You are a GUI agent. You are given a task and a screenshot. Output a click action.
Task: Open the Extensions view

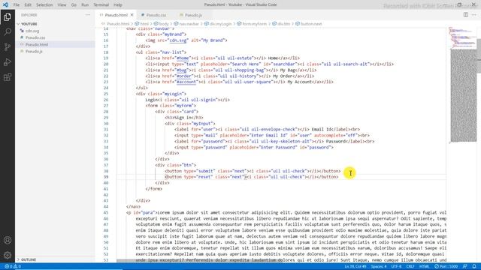8,76
